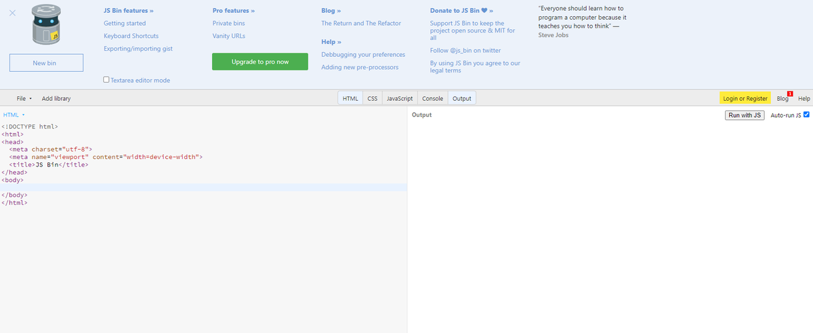Click the closing </html> tag line
Image resolution: width=813 pixels, height=333 pixels.
pos(15,202)
